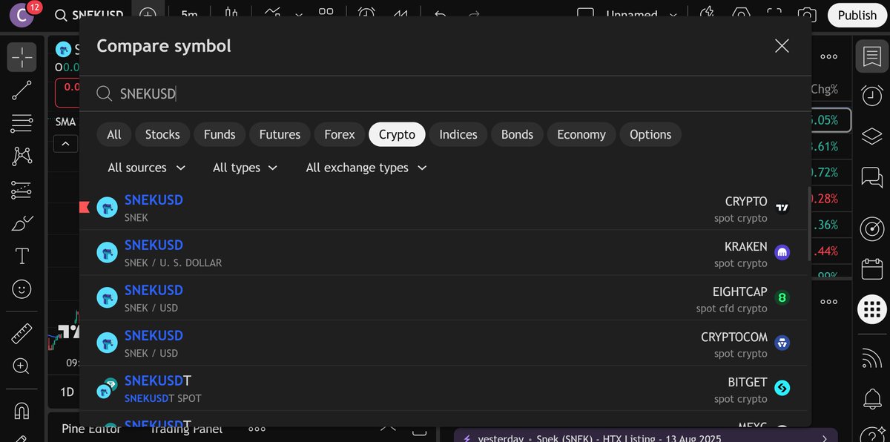Open the object tree layers icon
This screenshot has width=890, height=442.
tap(872, 136)
